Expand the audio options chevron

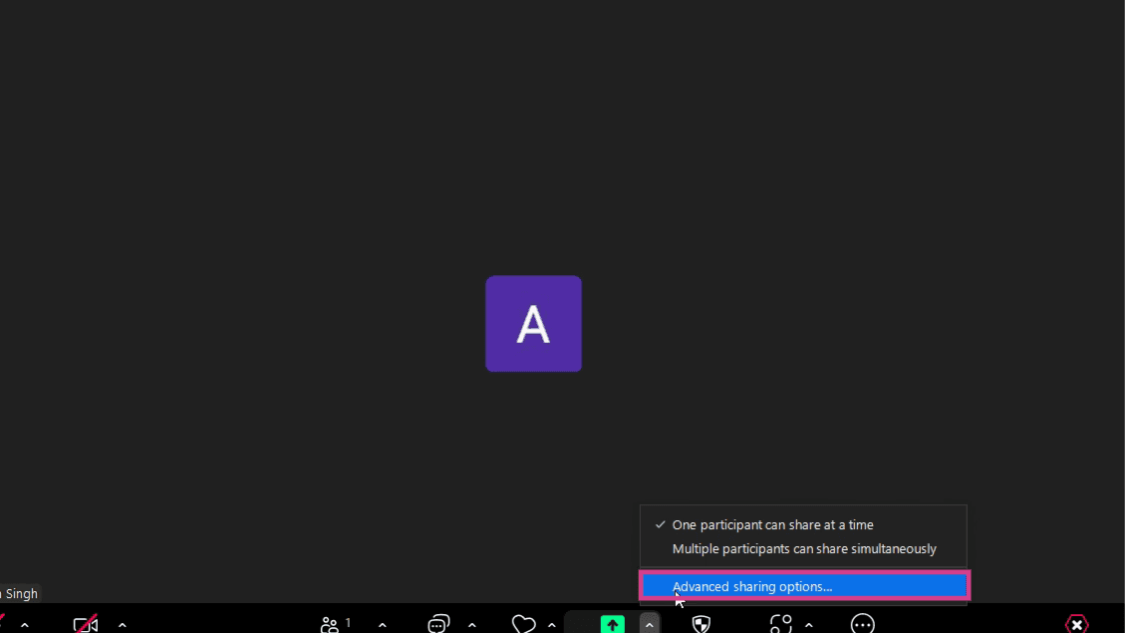click(x=24, y=625)
